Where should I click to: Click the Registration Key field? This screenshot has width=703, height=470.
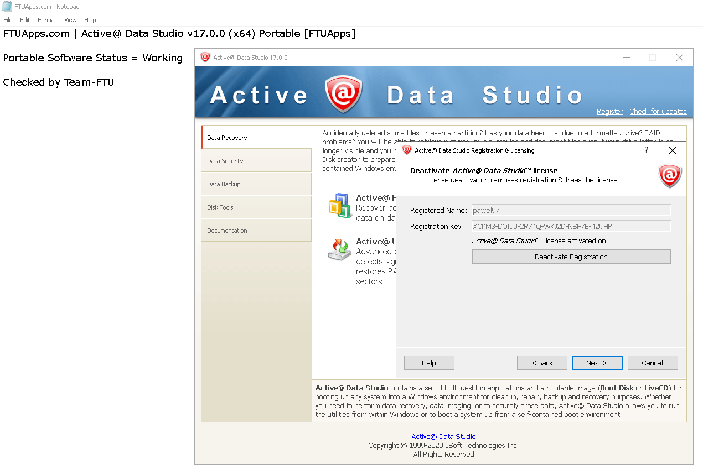pyautogui.click(x=571, y=226)
